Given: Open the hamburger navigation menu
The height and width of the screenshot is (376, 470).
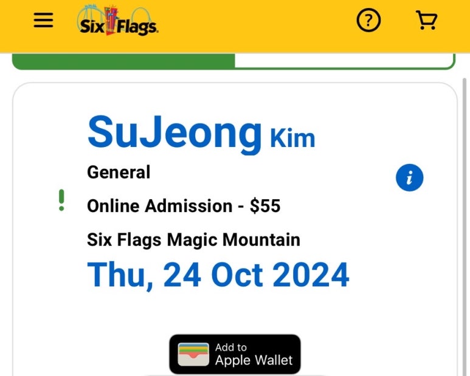Looking at the screenshot, I should click(43, 21).
